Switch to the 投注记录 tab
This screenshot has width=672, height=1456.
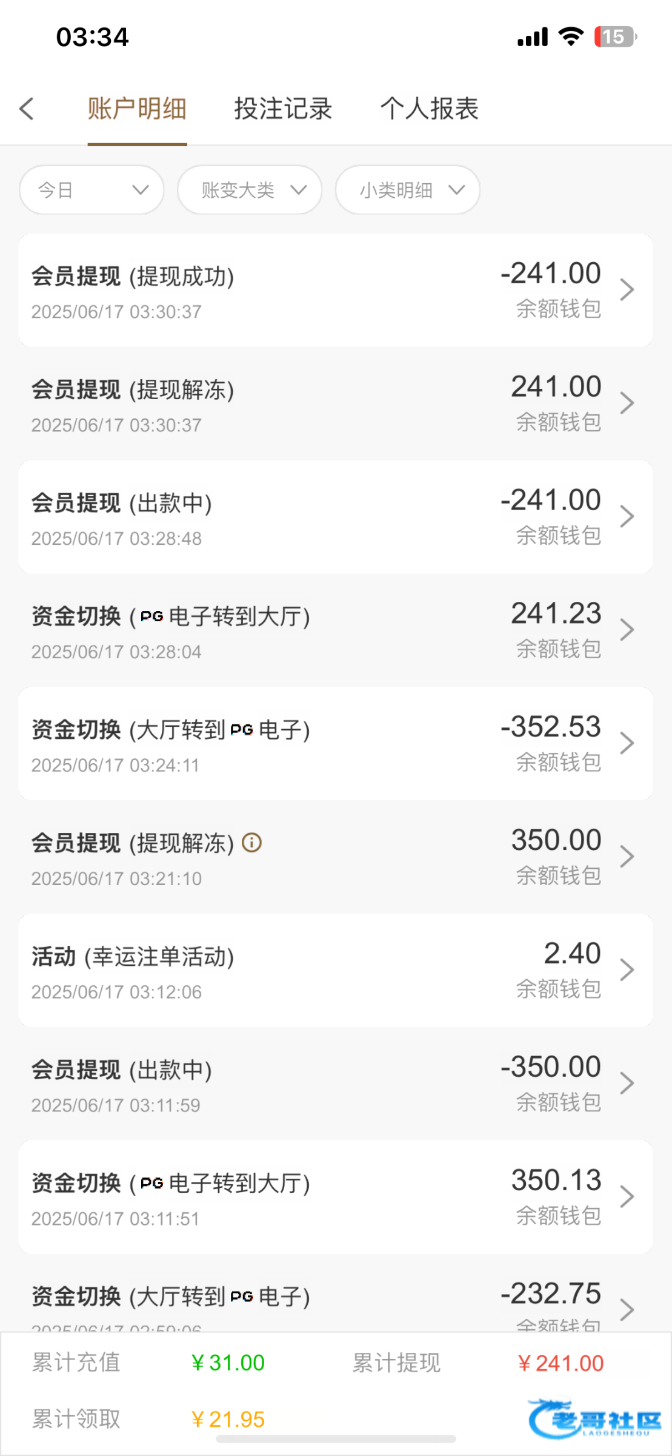click(283, 109)
